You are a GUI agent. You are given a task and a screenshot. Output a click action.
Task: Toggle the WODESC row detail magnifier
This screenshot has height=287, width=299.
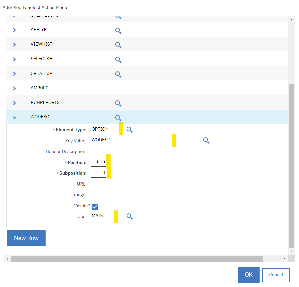pos(118,118)
